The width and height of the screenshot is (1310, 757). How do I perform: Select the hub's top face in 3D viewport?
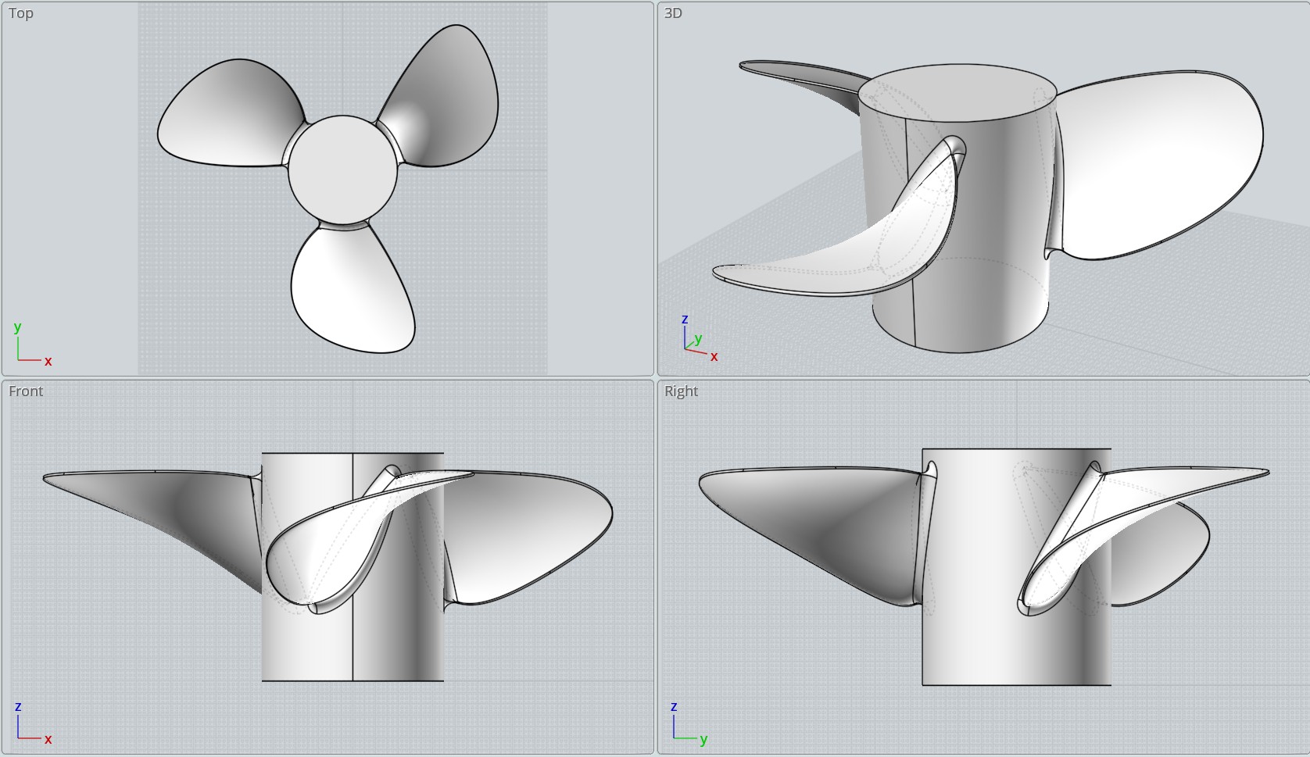point(957,94)
